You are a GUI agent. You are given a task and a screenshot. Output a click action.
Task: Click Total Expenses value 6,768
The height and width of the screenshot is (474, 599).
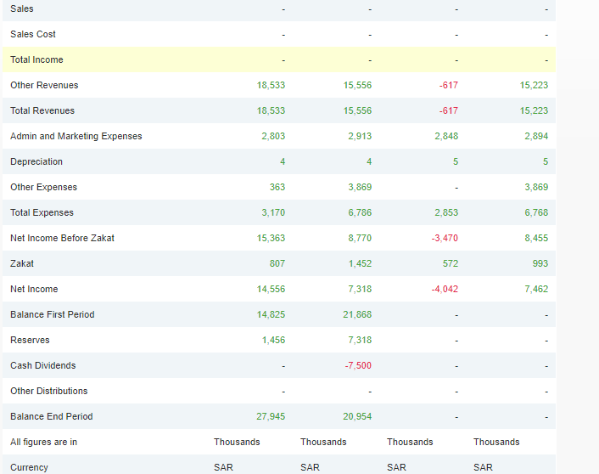point(536,212)
